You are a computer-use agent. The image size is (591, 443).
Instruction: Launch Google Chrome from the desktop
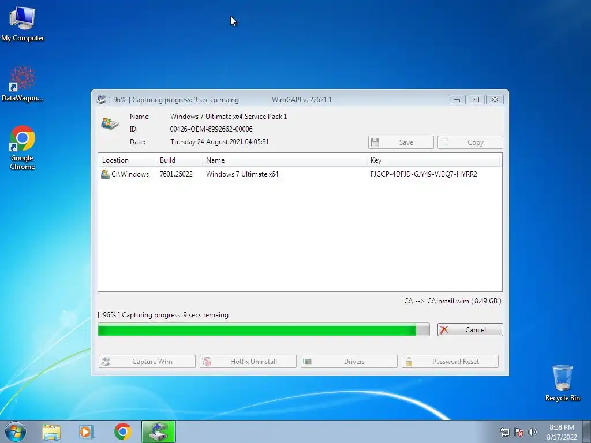click(23, 147)
